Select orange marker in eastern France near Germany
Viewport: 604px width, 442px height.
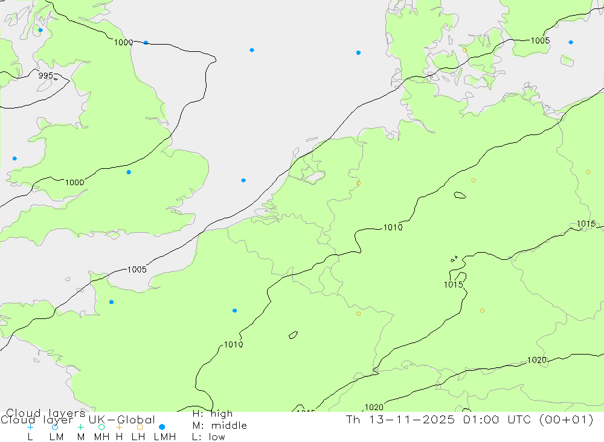[x=358, y=314]
